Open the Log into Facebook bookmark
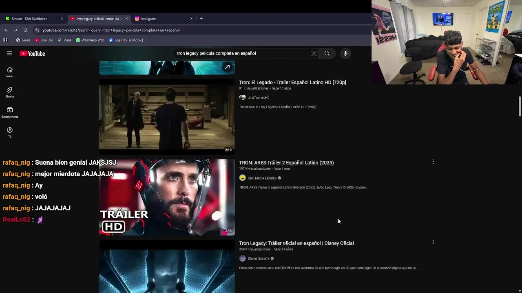This screenshot has height=293, width=522. 127,40
